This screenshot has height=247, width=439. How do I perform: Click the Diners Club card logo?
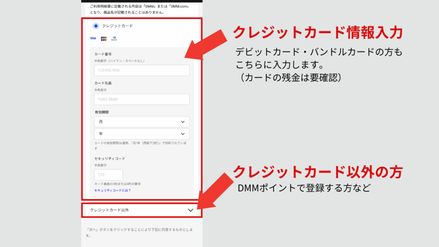coord(114,38)
